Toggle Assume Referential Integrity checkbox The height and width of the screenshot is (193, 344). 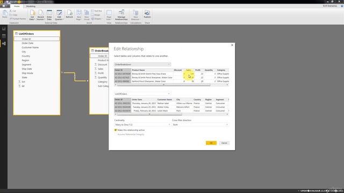[116, 135]
